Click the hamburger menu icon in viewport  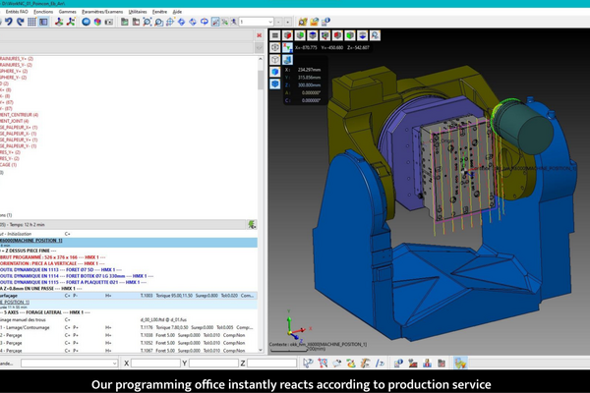(275, 34)
